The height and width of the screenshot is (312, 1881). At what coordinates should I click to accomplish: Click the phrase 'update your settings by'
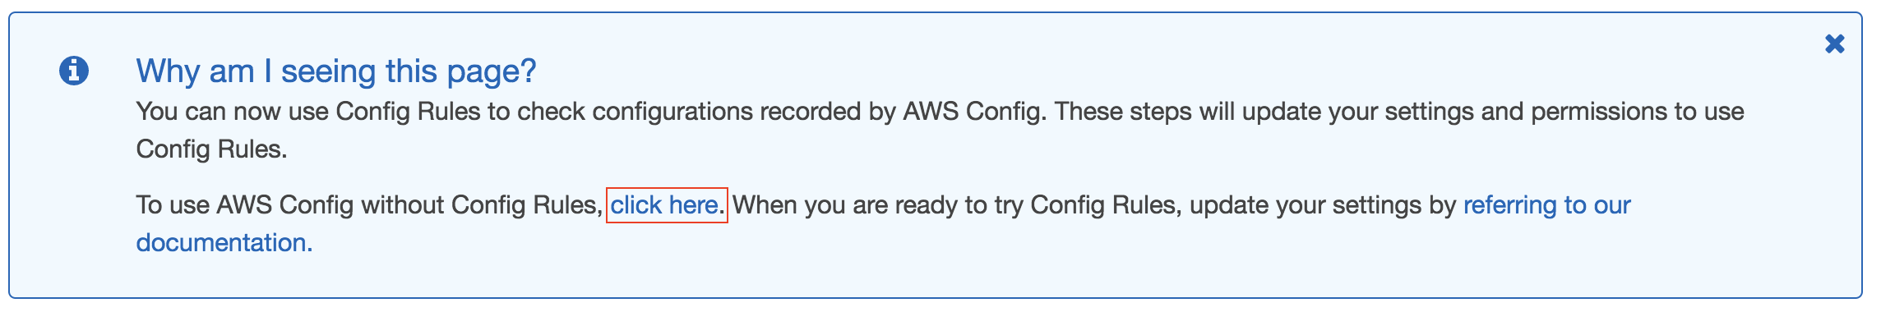(1323, 204)
